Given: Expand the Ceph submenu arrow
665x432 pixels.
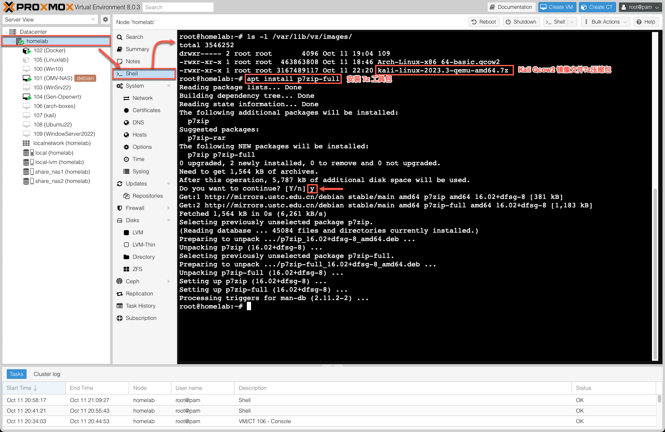Looking at the screenshot, I should click(169, 282).
